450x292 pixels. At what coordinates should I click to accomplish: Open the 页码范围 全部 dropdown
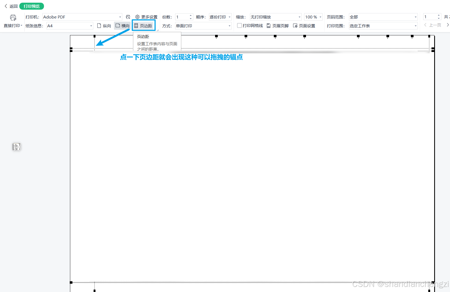coord(383,17)
